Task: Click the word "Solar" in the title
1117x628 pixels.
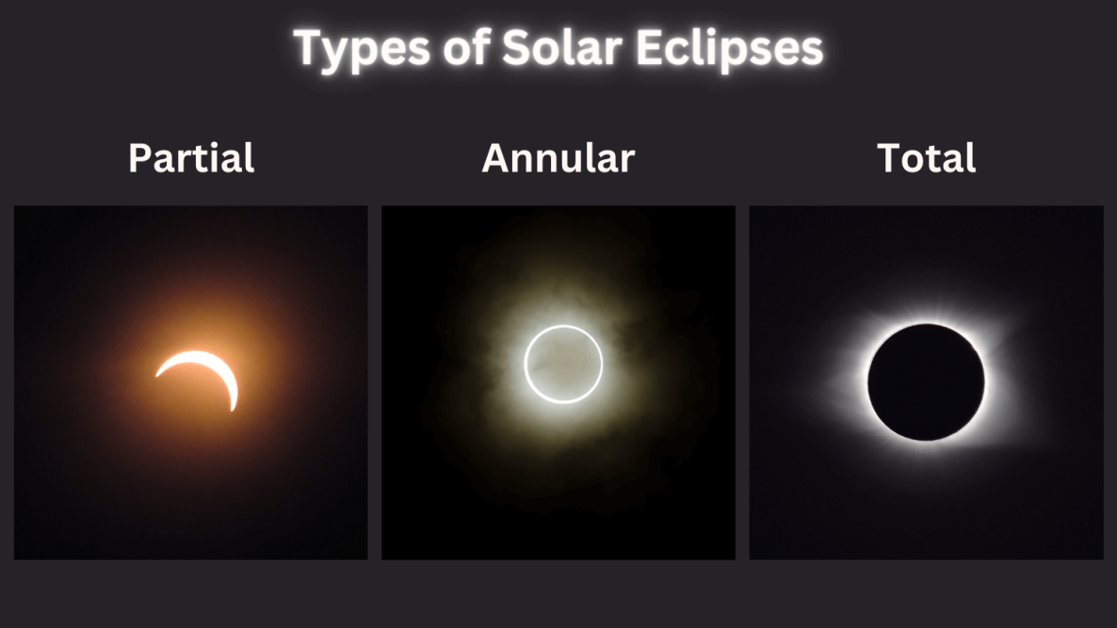Action: (562, 48)
